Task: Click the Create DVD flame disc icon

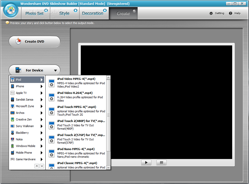Action: coord(18,41)
